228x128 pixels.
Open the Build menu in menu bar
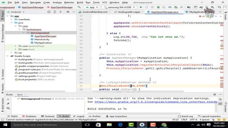pos(80,2)
